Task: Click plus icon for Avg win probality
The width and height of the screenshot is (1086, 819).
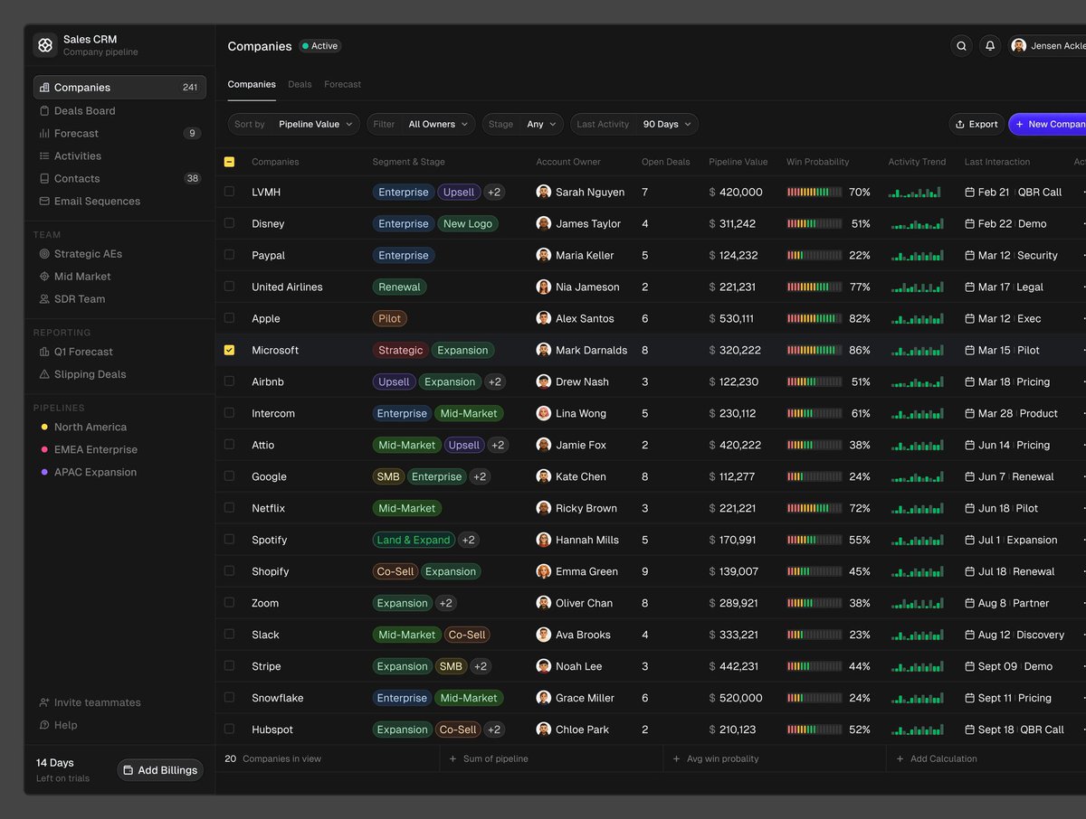Action: (676, 759)
